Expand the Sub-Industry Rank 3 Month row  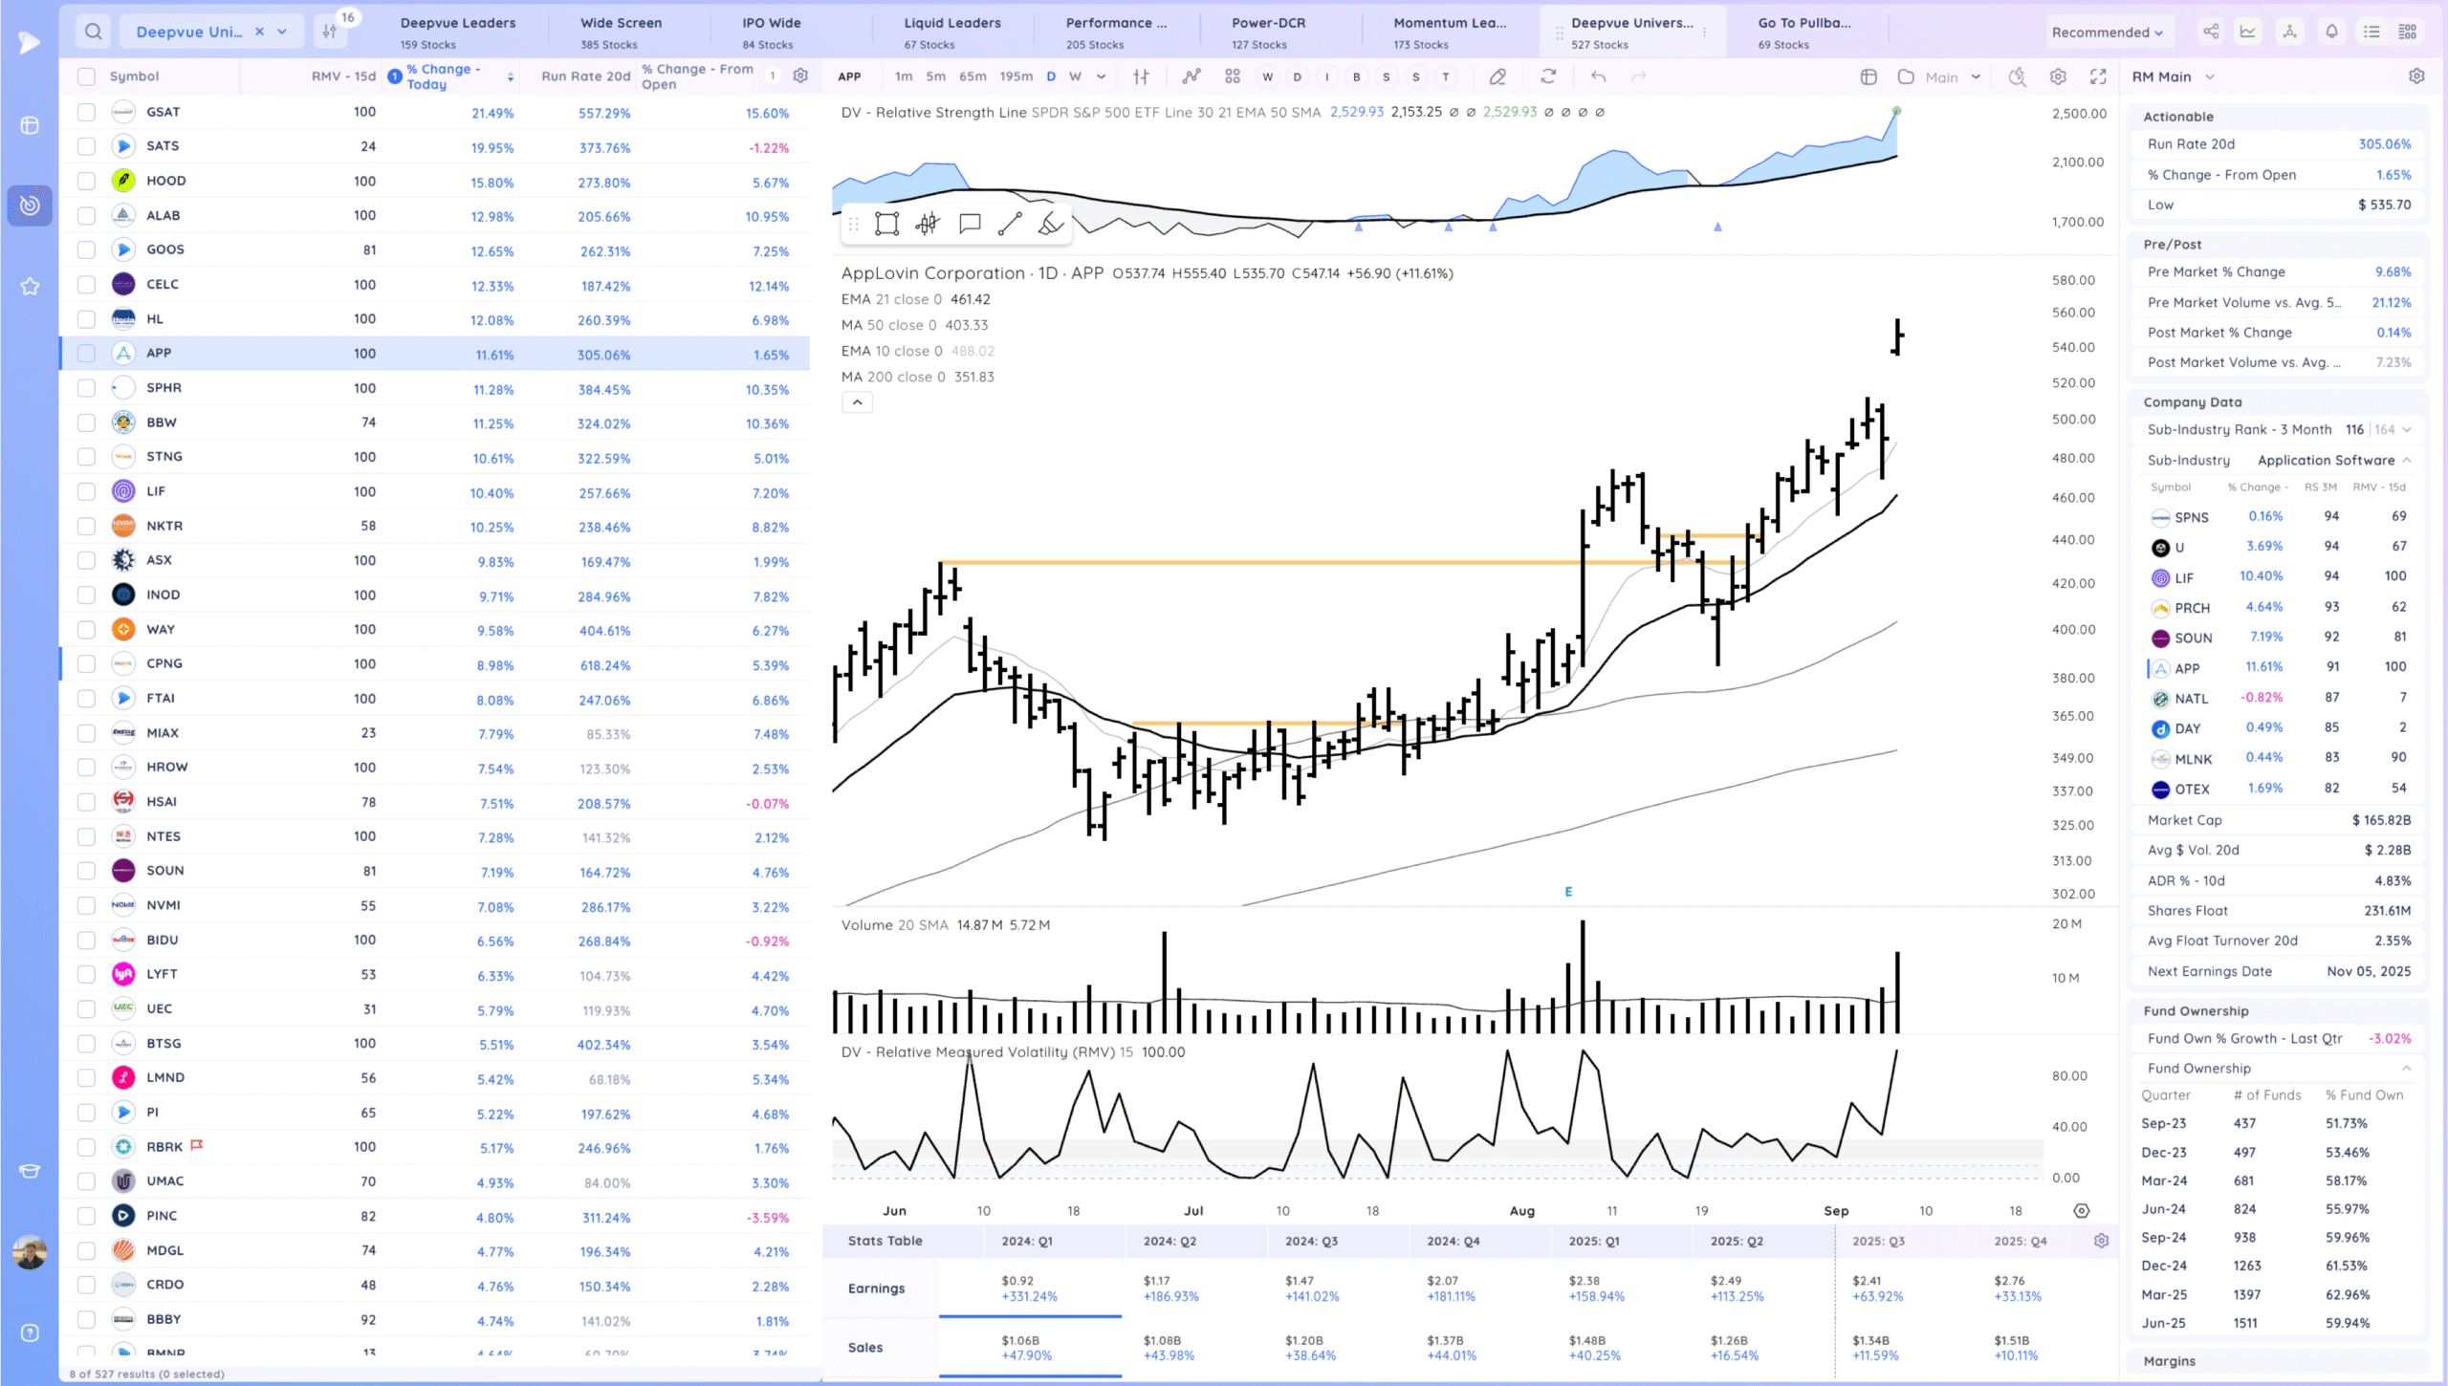[x=2406, y=430]
